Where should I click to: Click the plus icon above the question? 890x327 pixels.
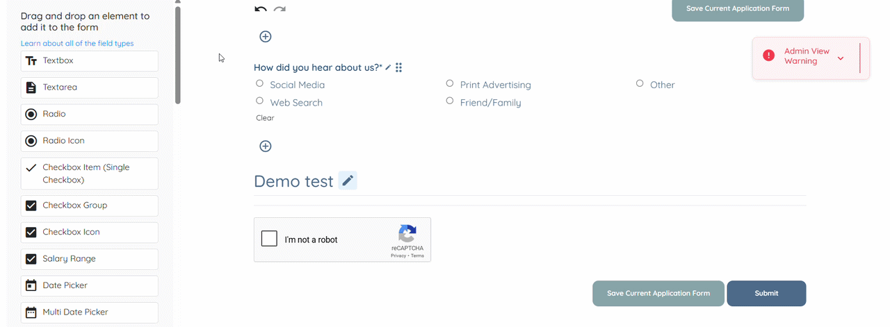[265, 37]
